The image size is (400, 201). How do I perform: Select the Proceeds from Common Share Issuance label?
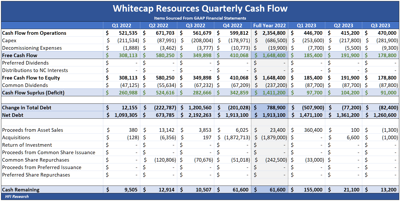click(49, 152)
